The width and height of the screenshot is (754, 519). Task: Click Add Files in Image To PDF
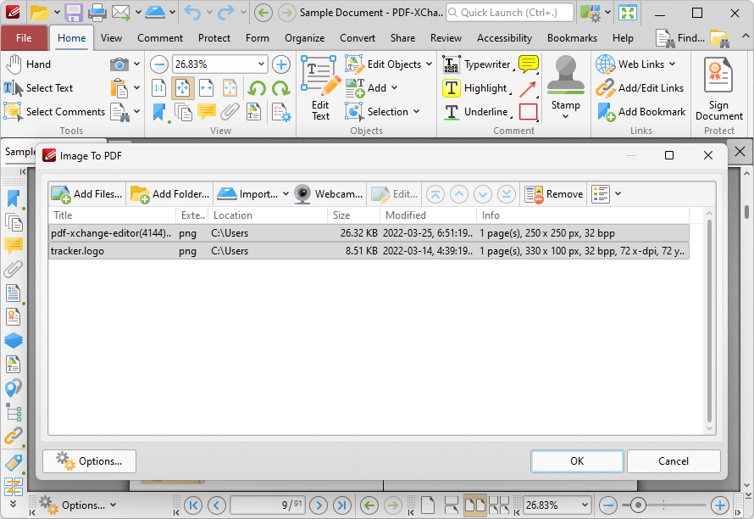(86, 194)
